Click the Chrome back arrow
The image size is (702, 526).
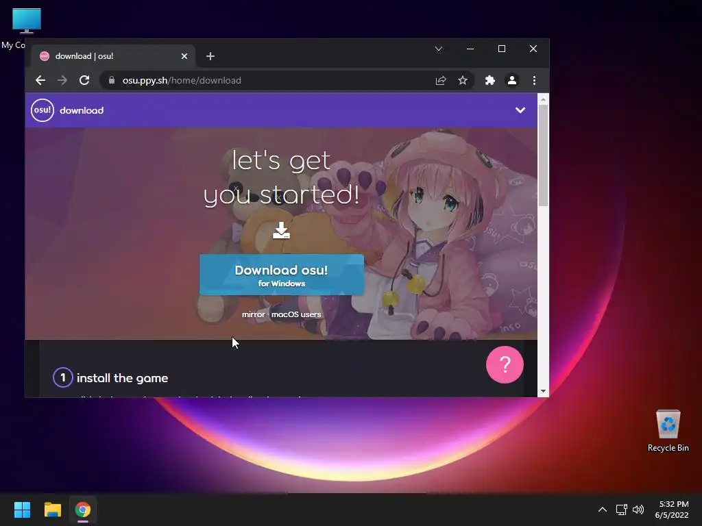pos(40,81)
